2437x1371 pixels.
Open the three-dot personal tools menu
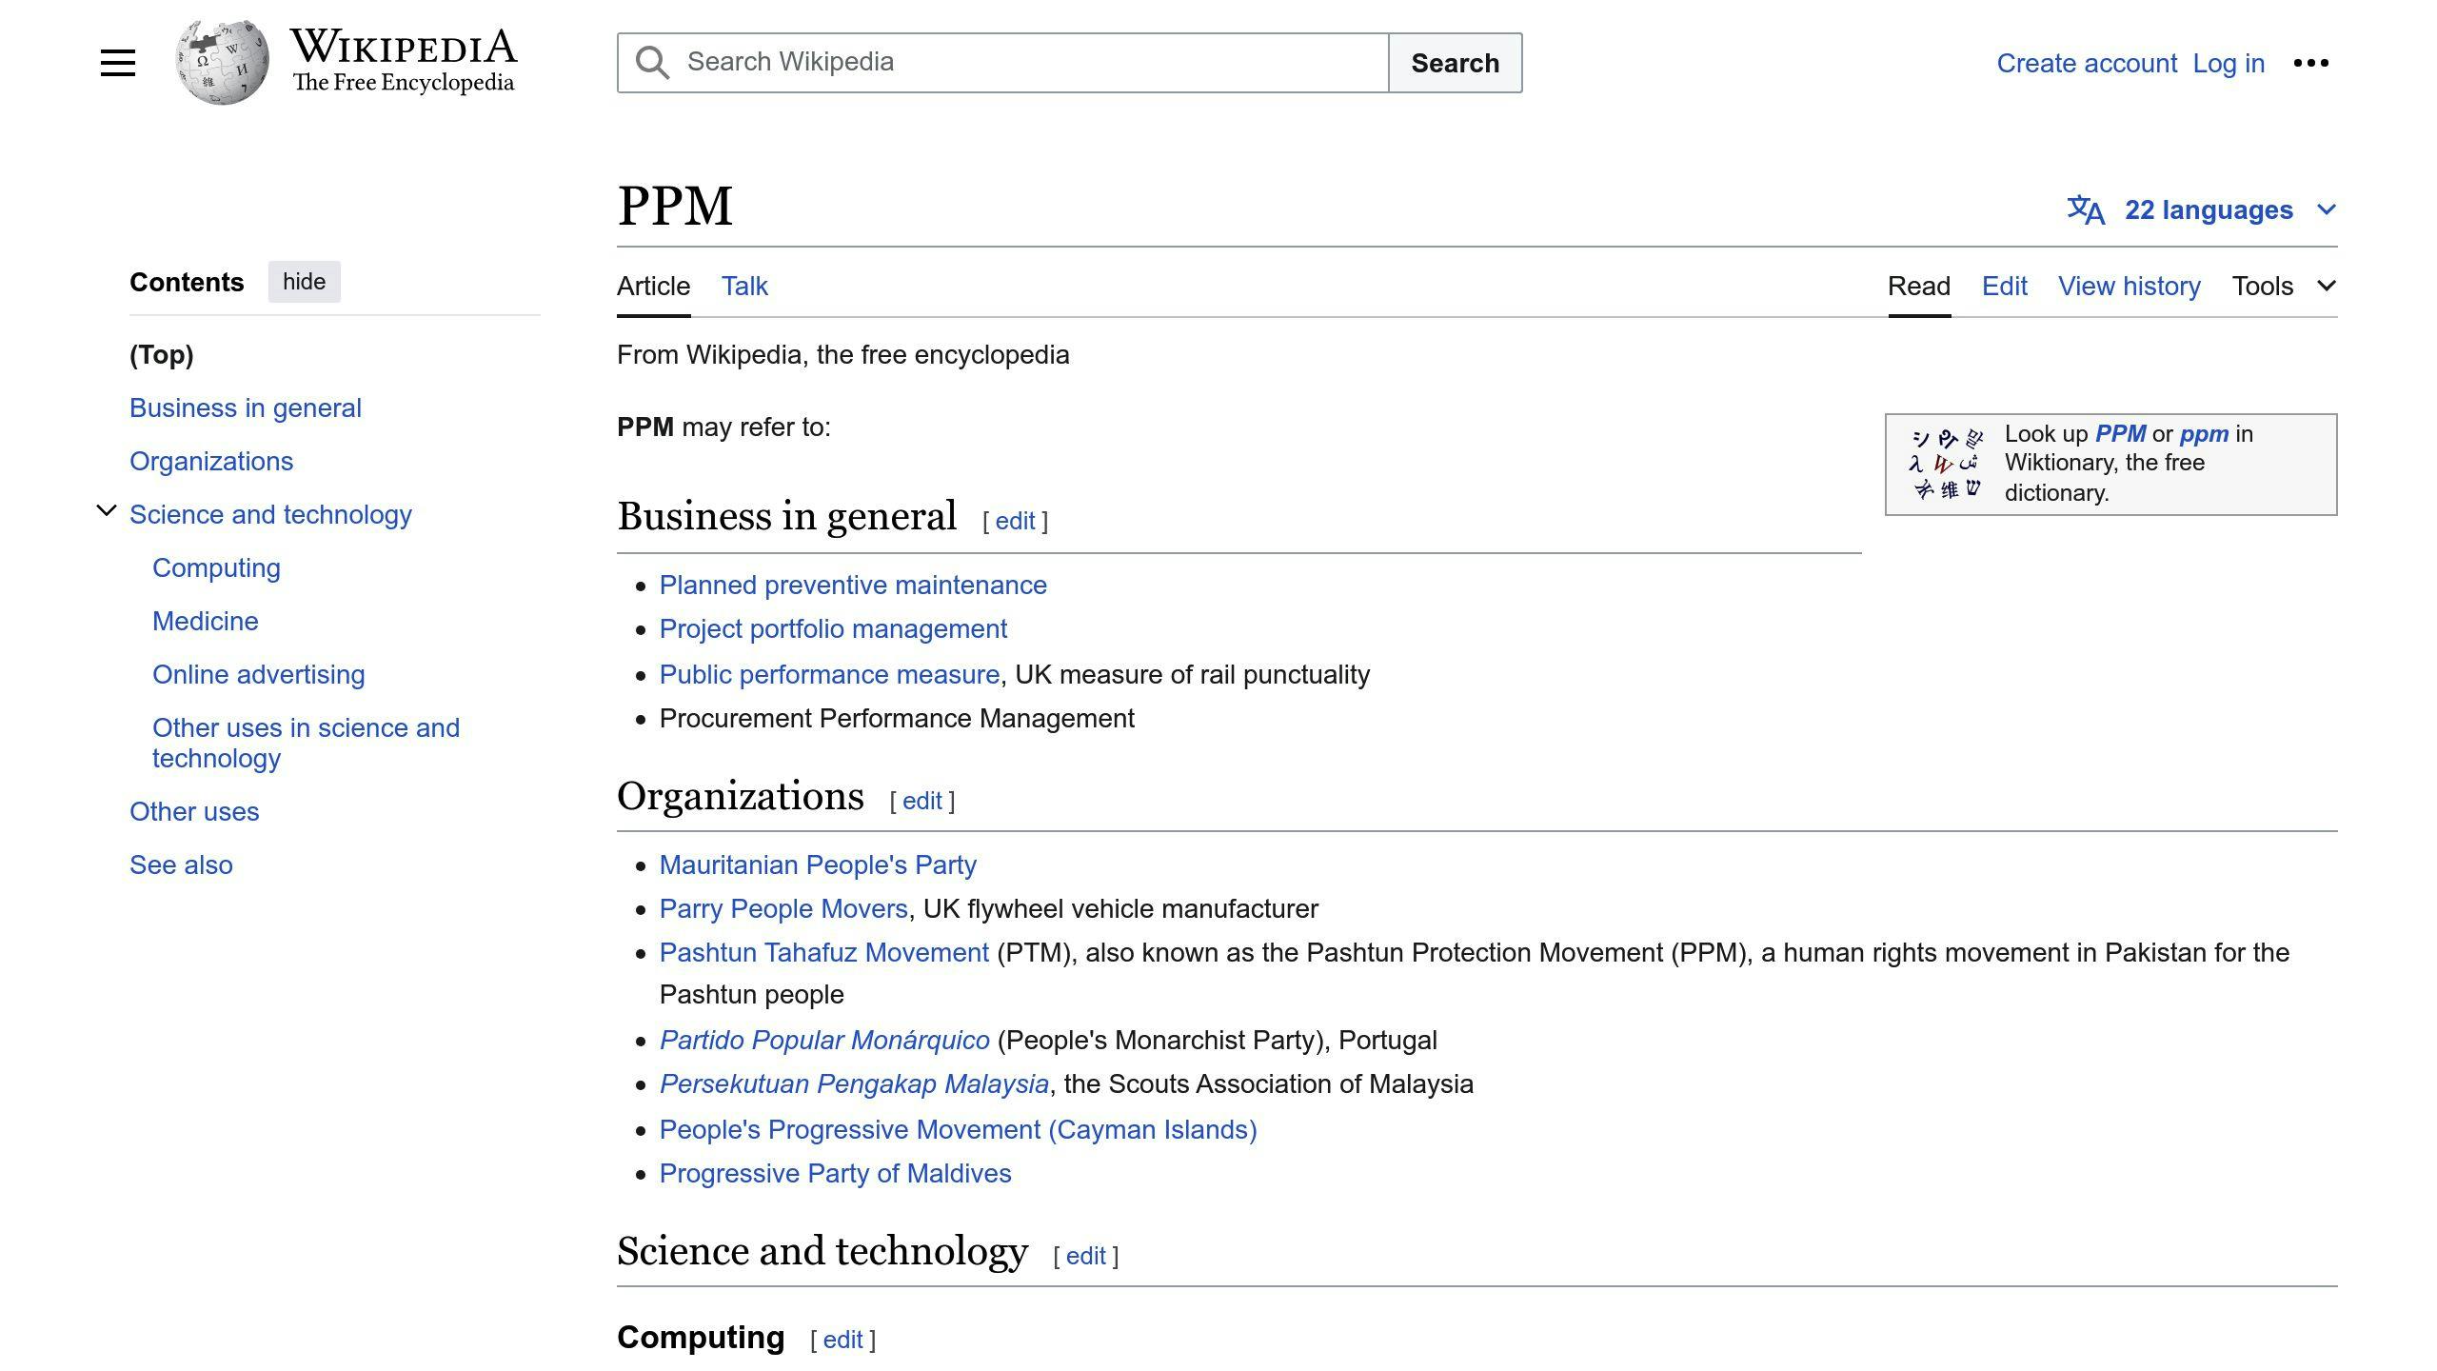coord(2310,63)
